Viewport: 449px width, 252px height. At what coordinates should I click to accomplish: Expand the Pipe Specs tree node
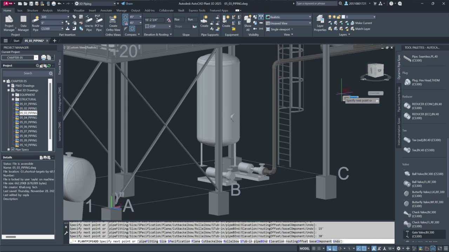(8, 149)
